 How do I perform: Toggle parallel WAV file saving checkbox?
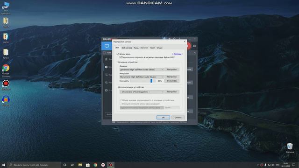click(x=121, y=57)
